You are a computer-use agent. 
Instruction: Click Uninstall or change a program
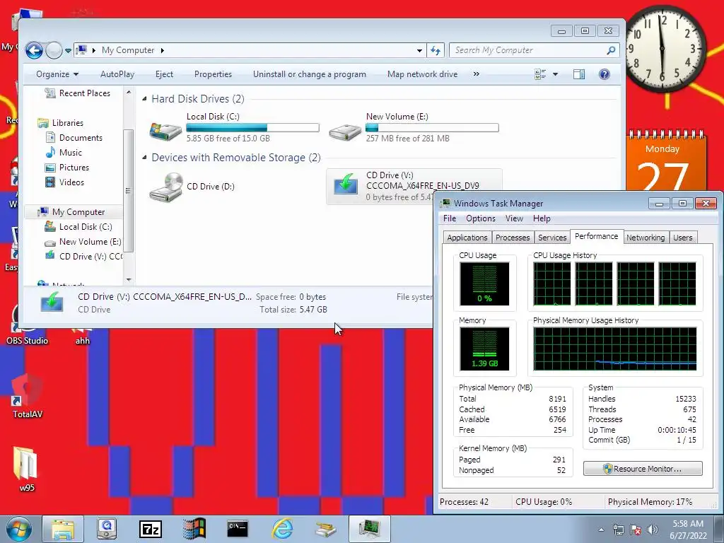coord(310,74)
